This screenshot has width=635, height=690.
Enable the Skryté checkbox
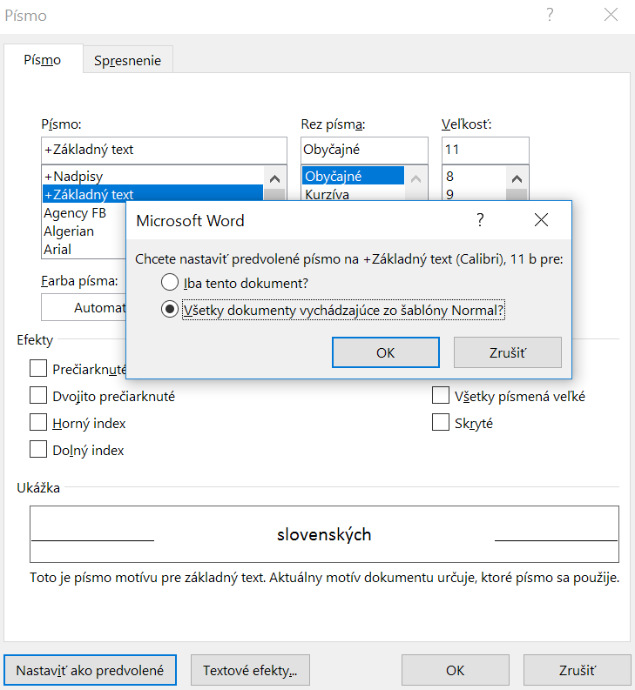point(441,422)
